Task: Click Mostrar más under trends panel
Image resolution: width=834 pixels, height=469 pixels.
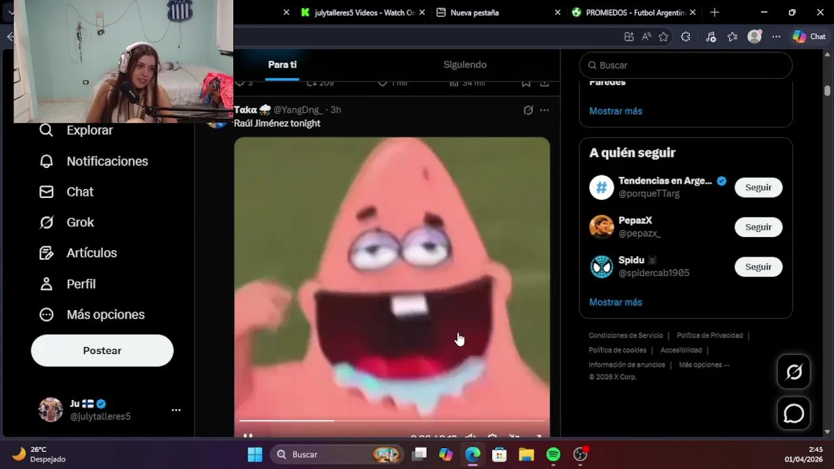Action: [616, 111]
